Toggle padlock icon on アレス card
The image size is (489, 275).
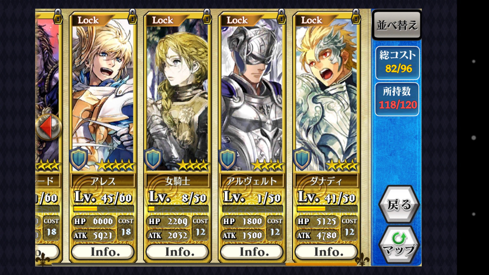coord(132,17)
